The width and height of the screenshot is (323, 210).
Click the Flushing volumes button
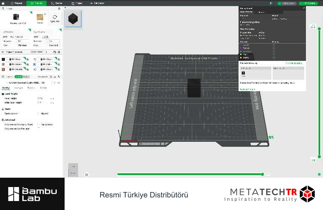click(37, 52)
